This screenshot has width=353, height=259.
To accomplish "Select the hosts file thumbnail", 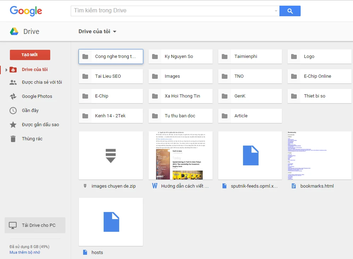I will pos(111,222).
